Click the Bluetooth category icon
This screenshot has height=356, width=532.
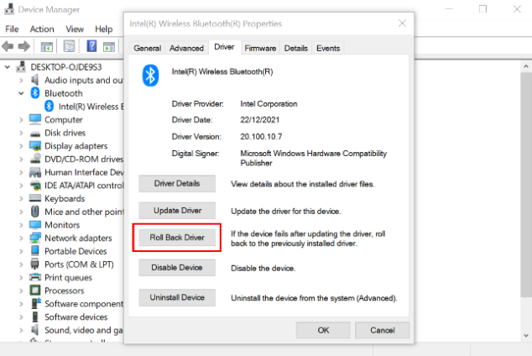(35, 93)
